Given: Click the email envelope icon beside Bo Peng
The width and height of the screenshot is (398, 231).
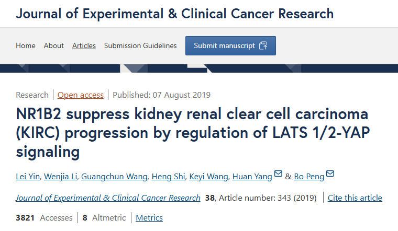Looking at the screenshot, I should (330, 174).
